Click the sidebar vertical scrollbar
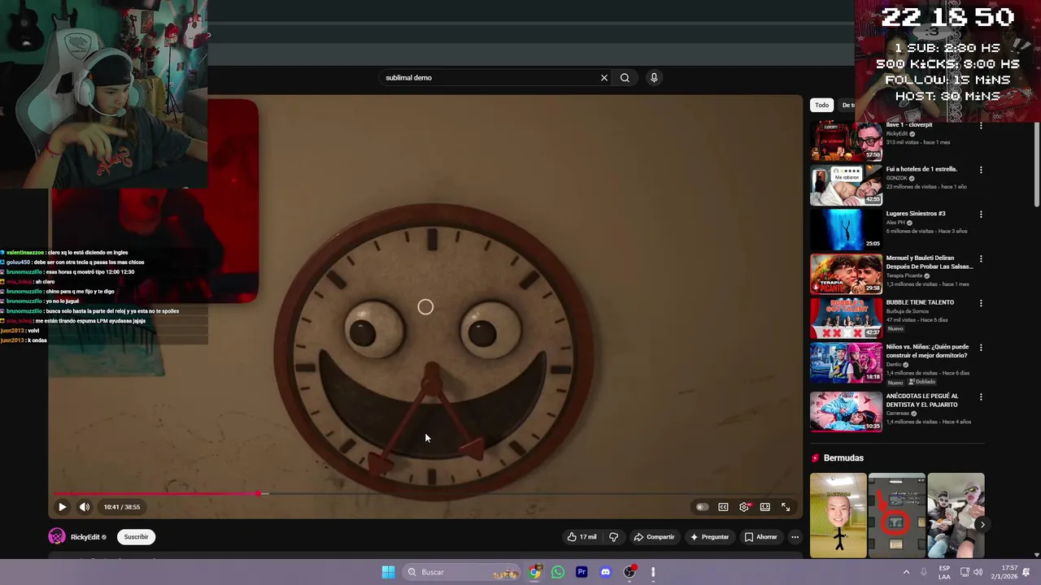 [1036, 162]
